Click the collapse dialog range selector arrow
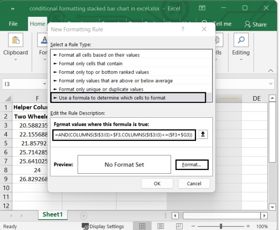This screenshot has height=230, width=280. 203,135
